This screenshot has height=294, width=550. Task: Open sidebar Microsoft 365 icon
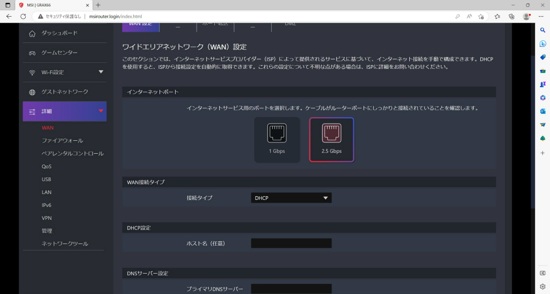pos(542,98)
